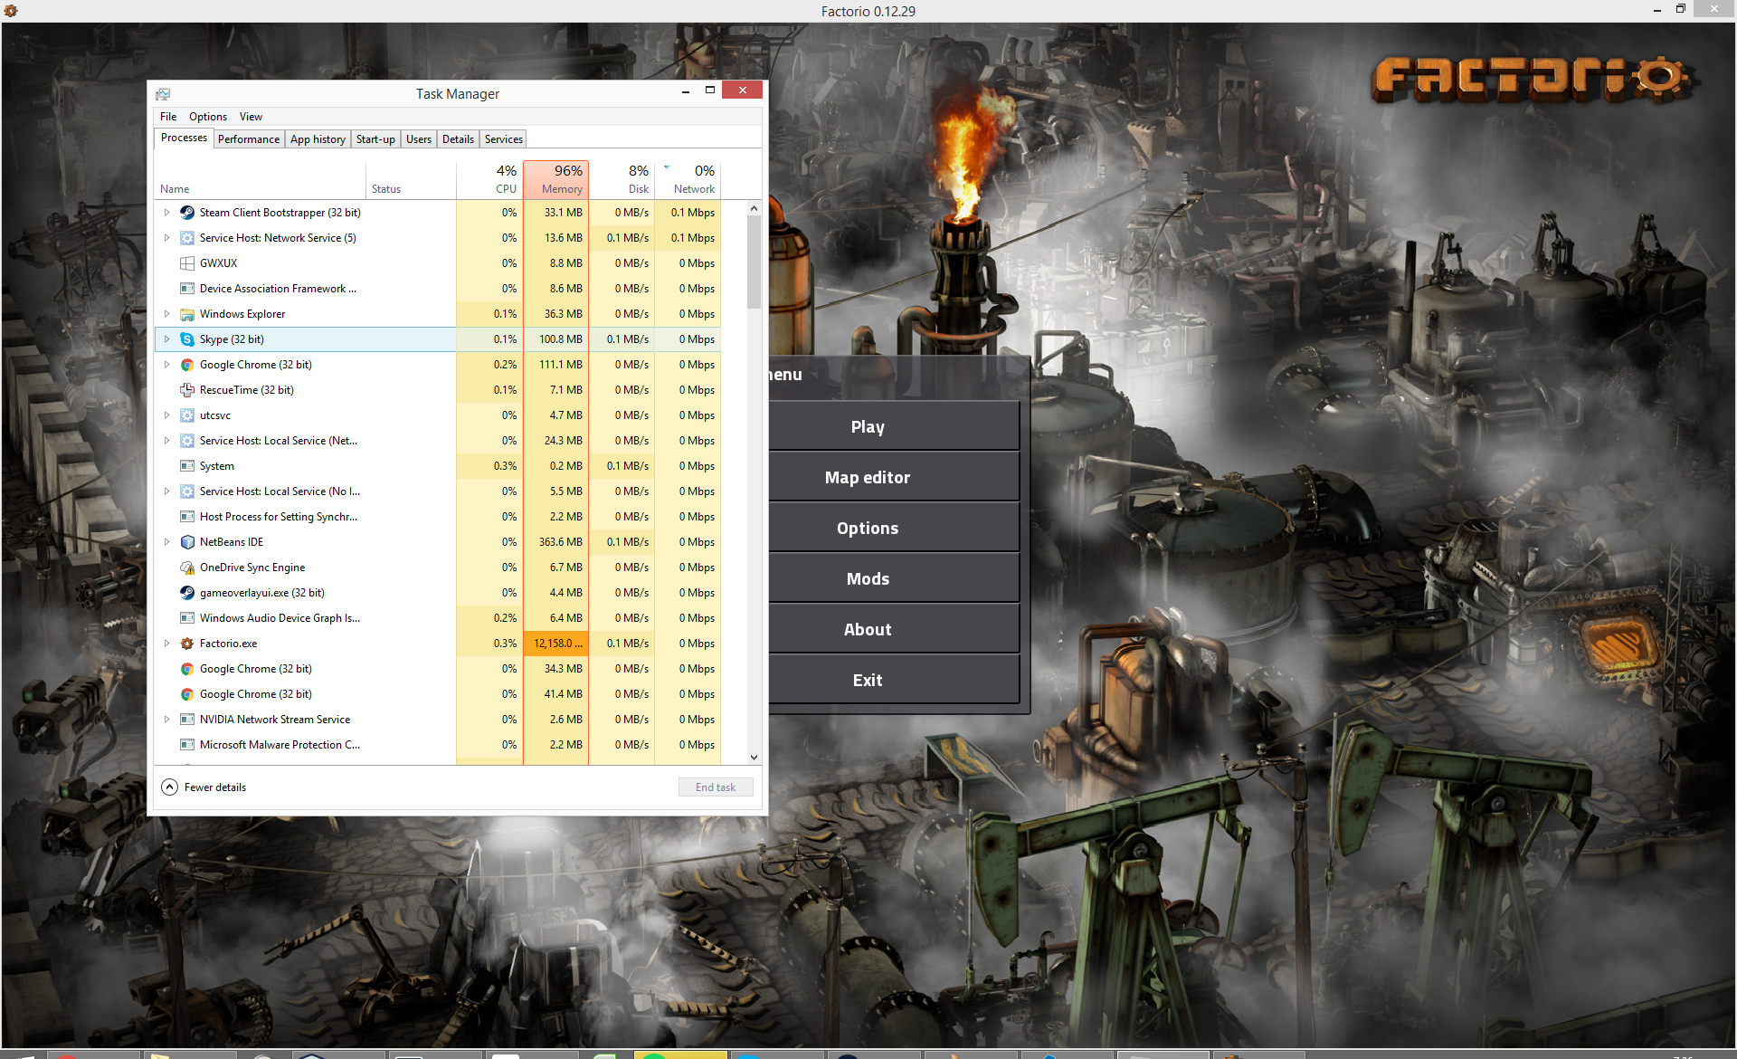
Task: Click the gameoverlayui.exe Steam icon
Action: [187, 593]
